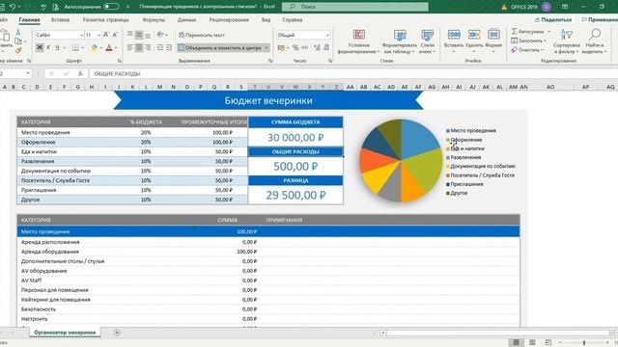Click the fill color bucket icon

click(95, 48)
